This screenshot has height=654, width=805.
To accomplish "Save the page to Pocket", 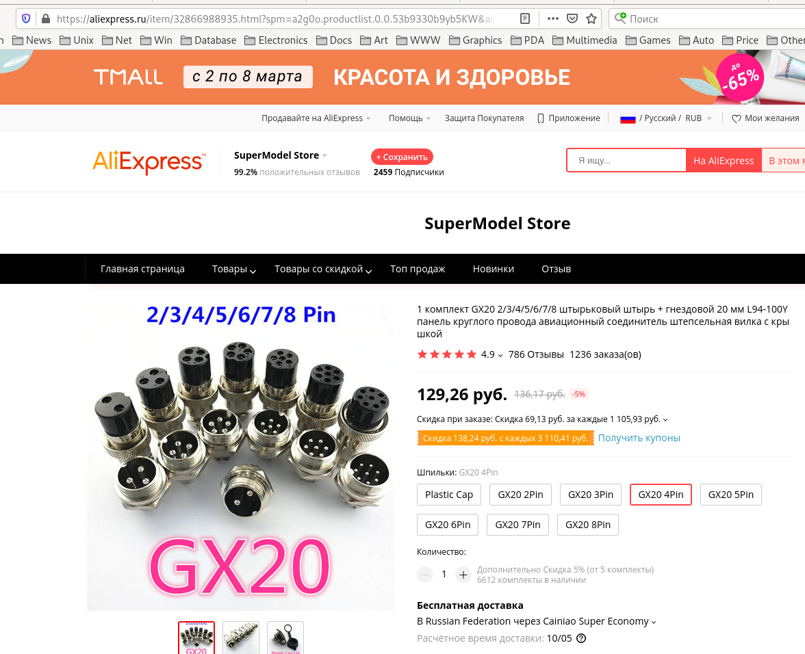I will 572,19.
